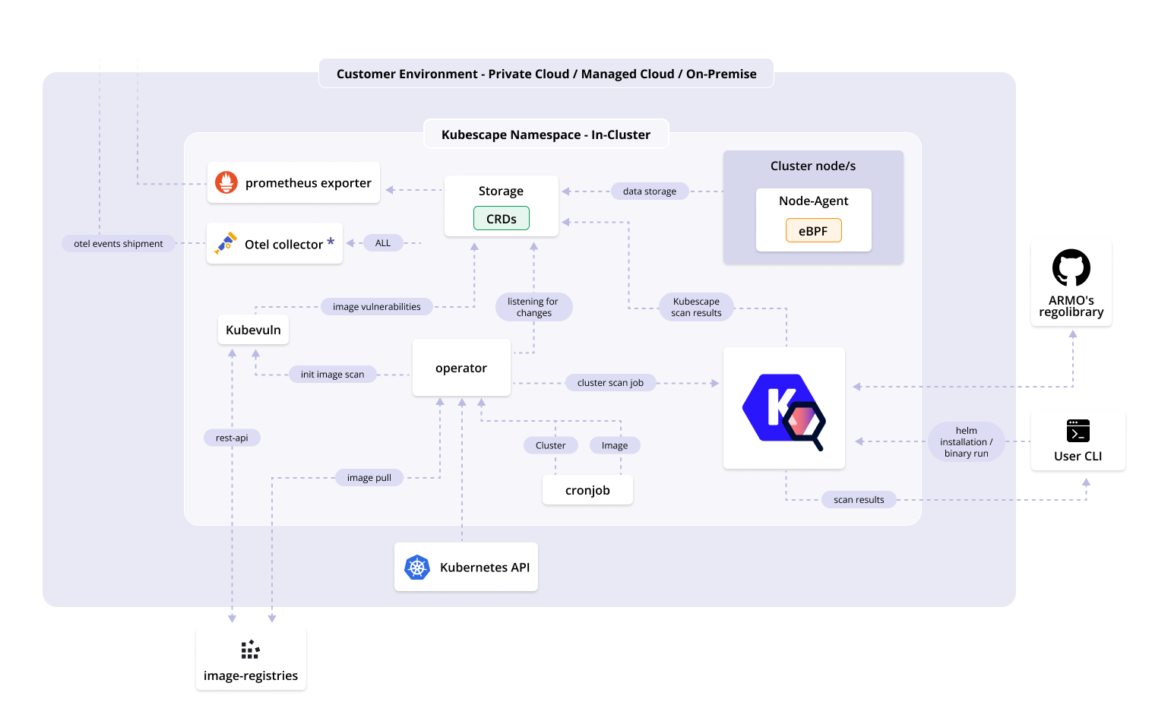Click the "cluster scan job" label
The height and width of the screenshot is (721, 1152).
(610, 383)
